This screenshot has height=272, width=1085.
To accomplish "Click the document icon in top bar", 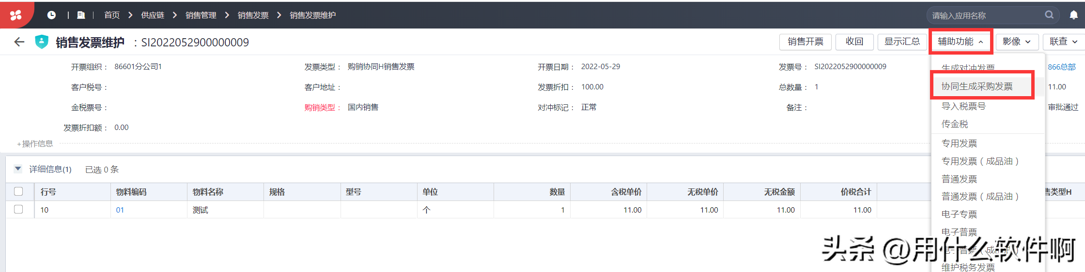I will pos(81,15).
